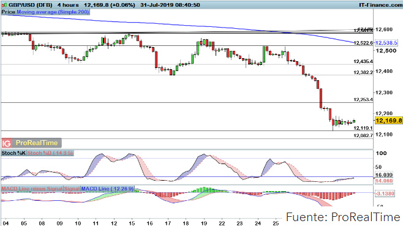Click the 19 date on time axis
The height and width of the screenshot is (226, 403).
[204, 223]
